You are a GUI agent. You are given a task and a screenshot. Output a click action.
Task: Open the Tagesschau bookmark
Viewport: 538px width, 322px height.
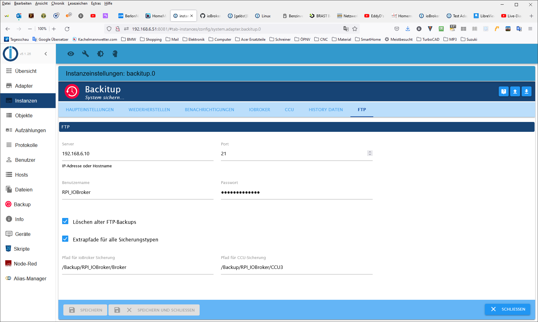pyautogui.click(x=16, y=40)
